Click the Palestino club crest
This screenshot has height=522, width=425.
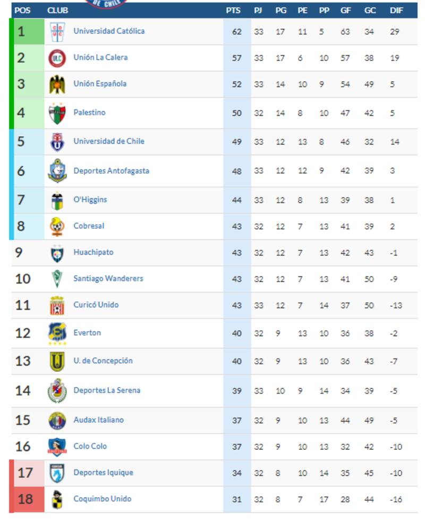click(57, 113)
